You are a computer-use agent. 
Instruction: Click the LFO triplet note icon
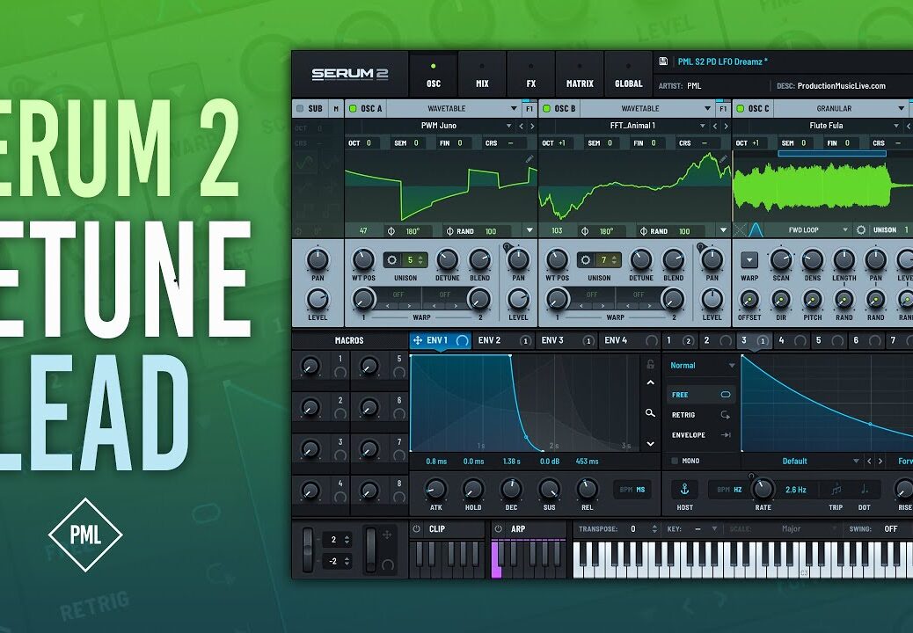[836, 490]
